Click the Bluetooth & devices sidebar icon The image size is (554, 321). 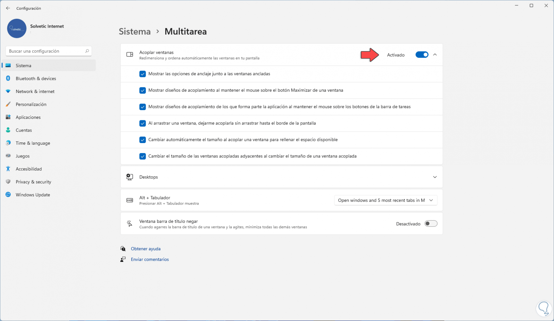[8, 78]
